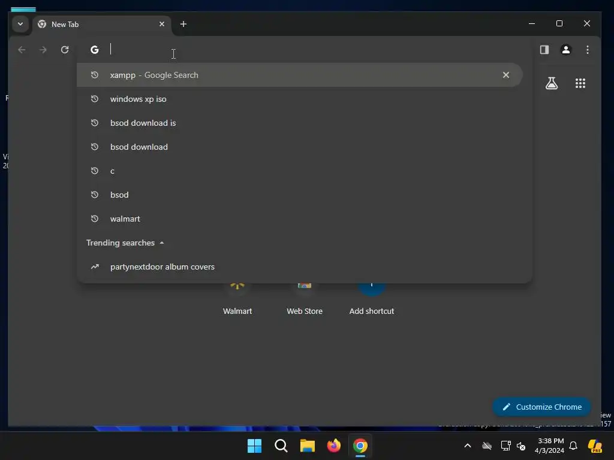
Task: Open the Chrome three-dot menu
Action: 588,50
